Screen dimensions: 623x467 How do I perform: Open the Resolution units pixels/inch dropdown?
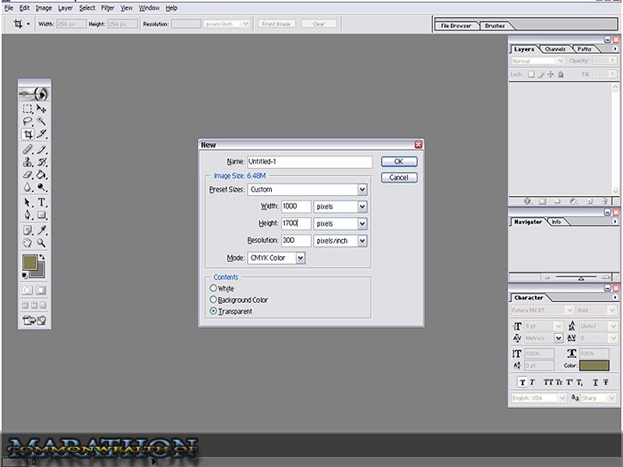362,241
